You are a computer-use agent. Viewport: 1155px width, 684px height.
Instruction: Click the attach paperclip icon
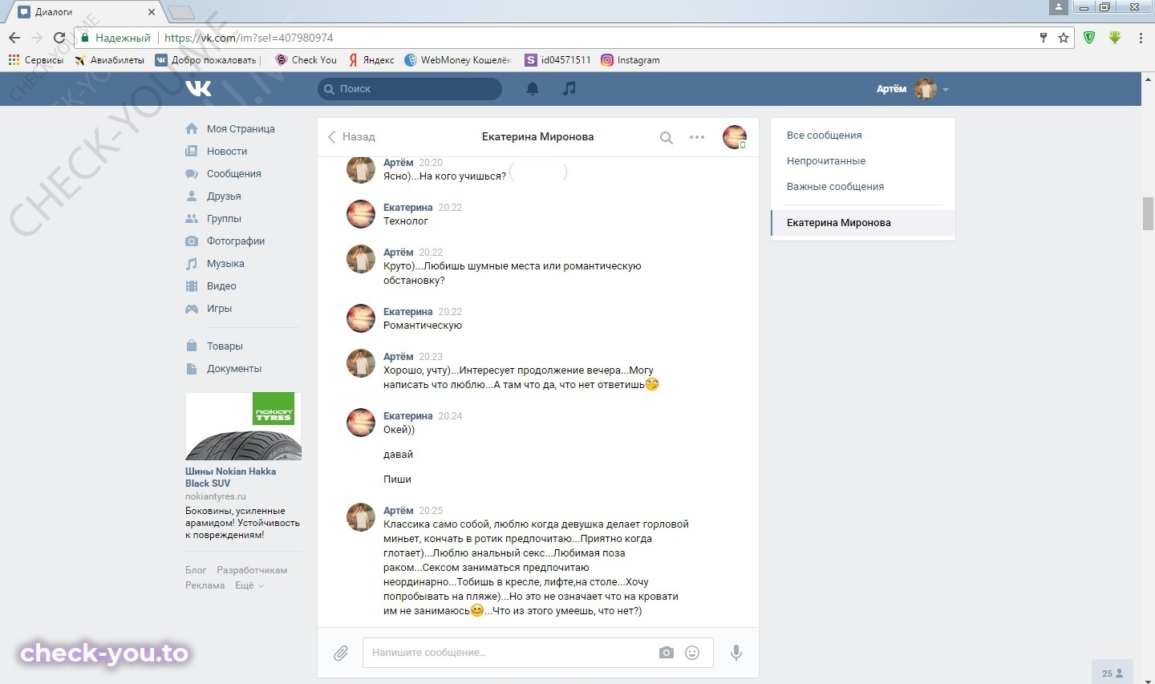click(x=341, y=653)
